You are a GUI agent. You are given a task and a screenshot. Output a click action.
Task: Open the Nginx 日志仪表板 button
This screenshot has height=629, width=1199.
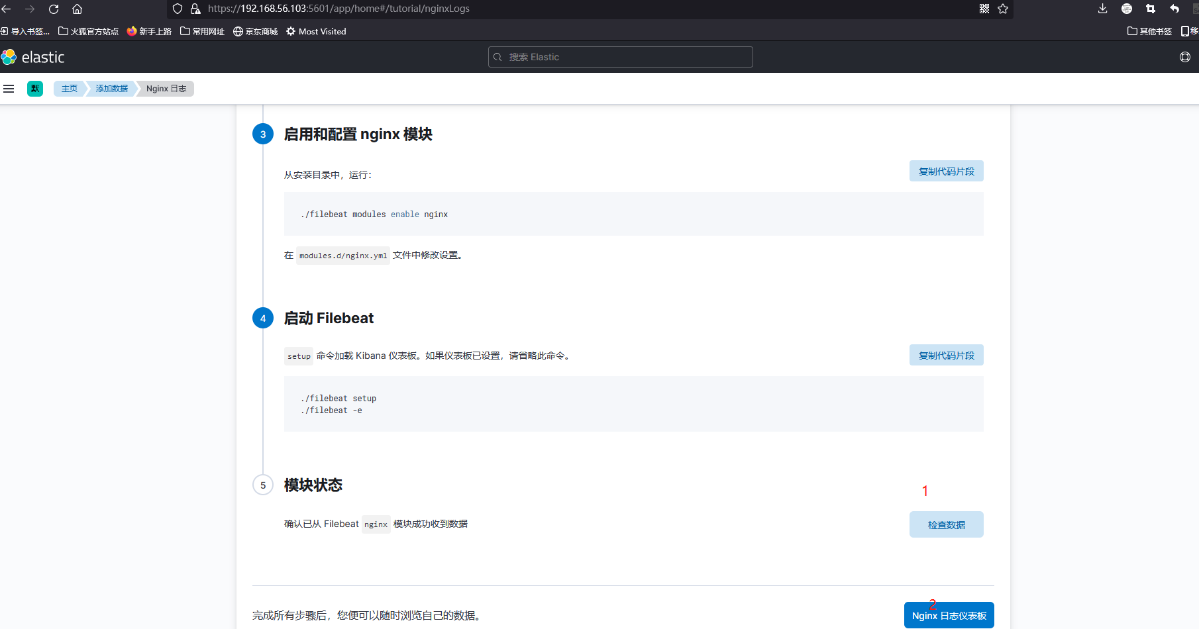pyautogui.click(x=949, y=615)
